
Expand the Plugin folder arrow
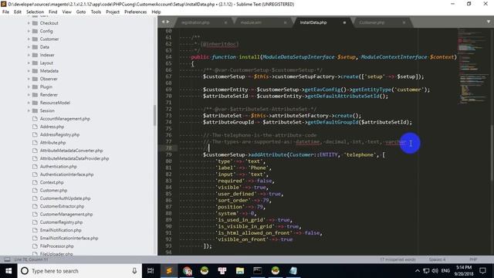pos(29,86)
